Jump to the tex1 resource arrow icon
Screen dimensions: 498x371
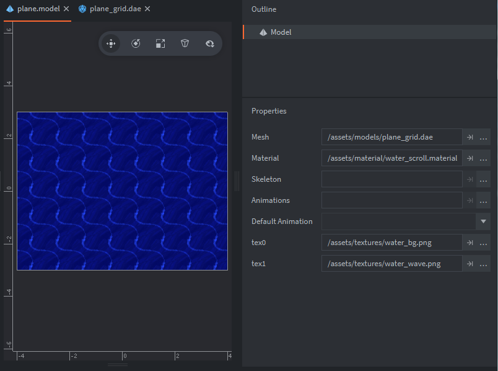coord(470,264)
